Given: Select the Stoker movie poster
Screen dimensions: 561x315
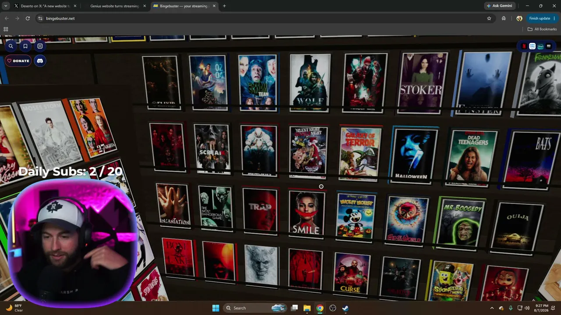Looking at the screenshot, I should coord(421,83).
